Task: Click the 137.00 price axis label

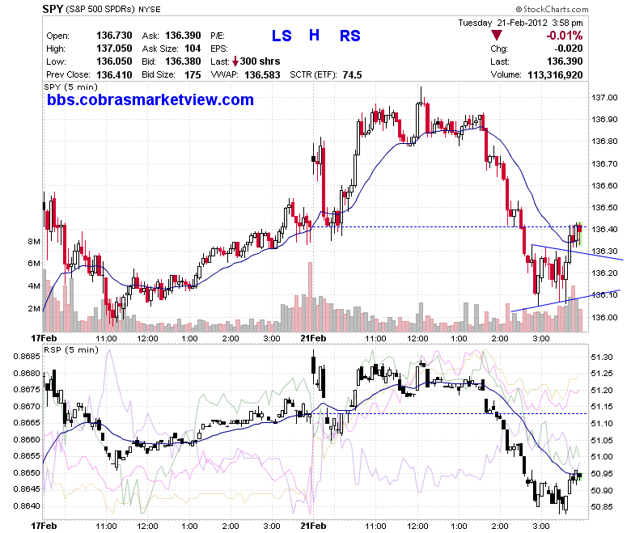Action: [x=604, y=97]
